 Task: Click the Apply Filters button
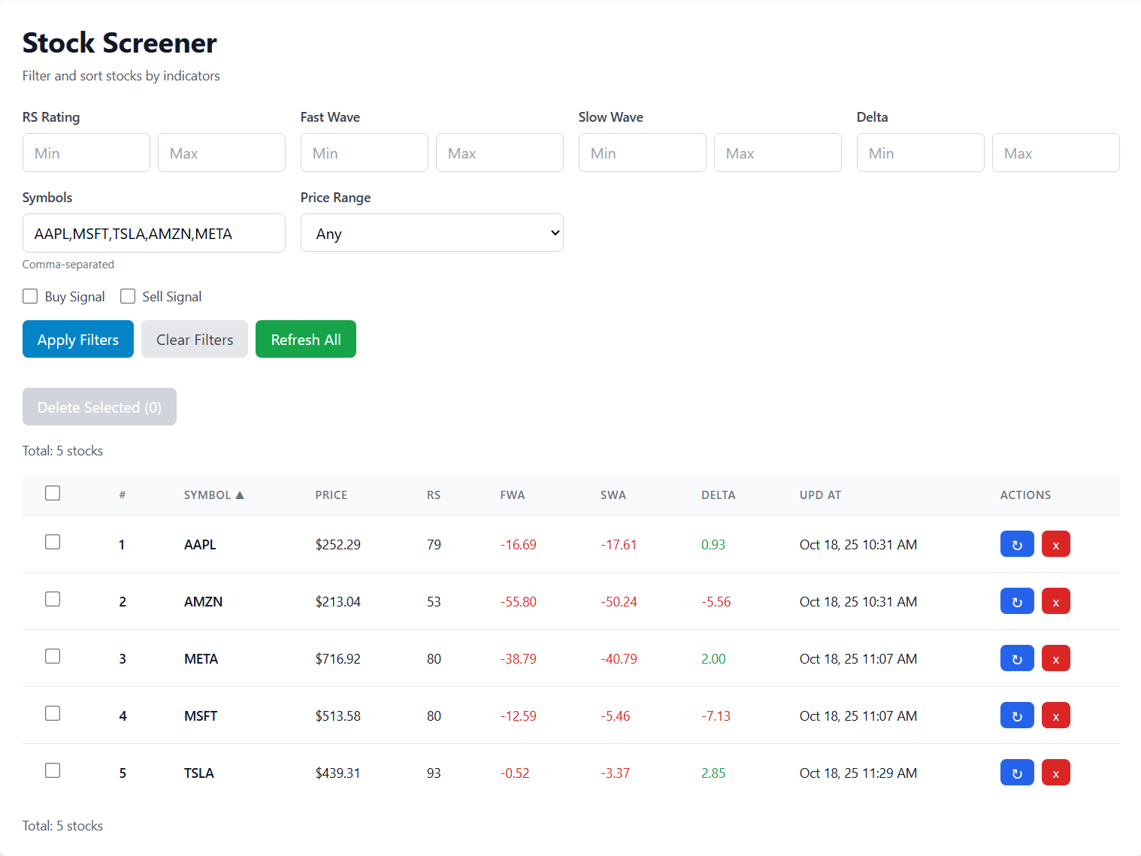click(78, 339)
